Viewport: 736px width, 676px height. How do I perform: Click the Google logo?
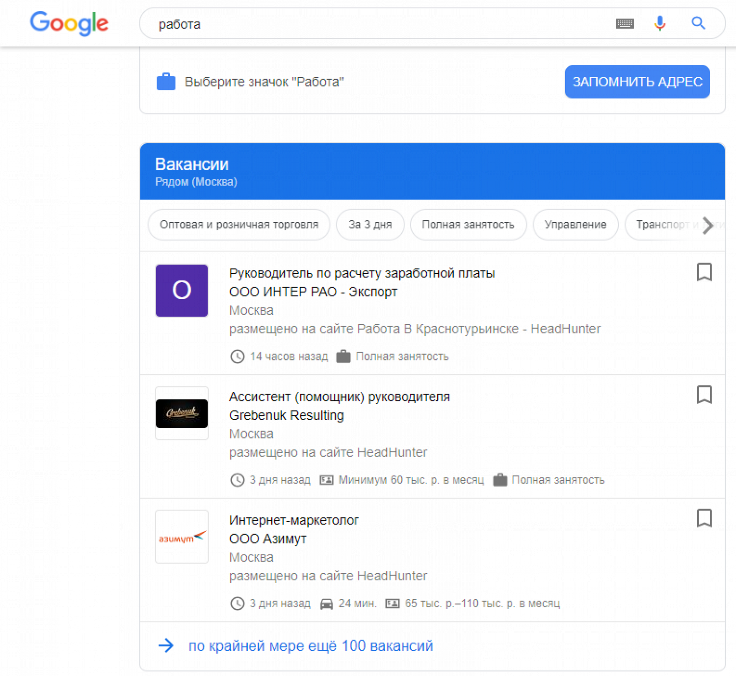click(x=69, y=23)
